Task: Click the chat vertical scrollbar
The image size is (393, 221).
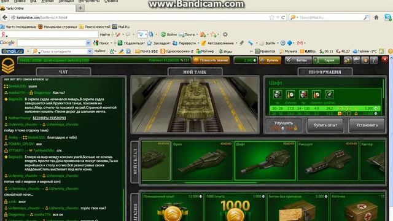Action: click(123, 204)
